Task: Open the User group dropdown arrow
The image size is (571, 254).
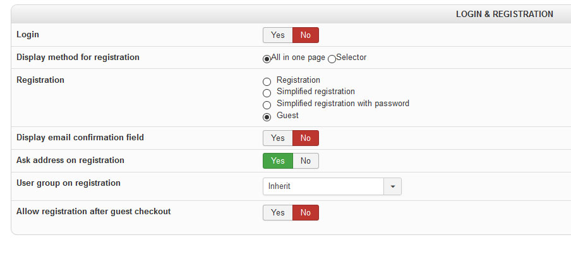Action: 393,186
